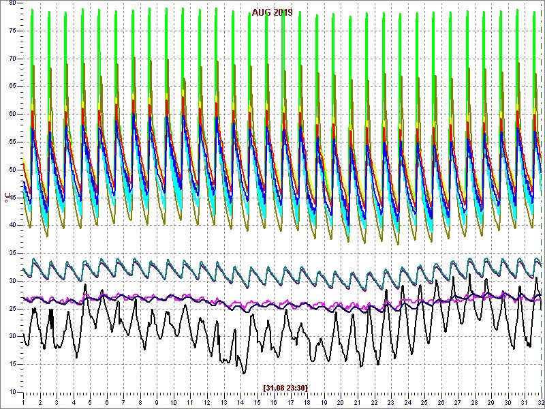Pick day 3 on the date axis

57,402
